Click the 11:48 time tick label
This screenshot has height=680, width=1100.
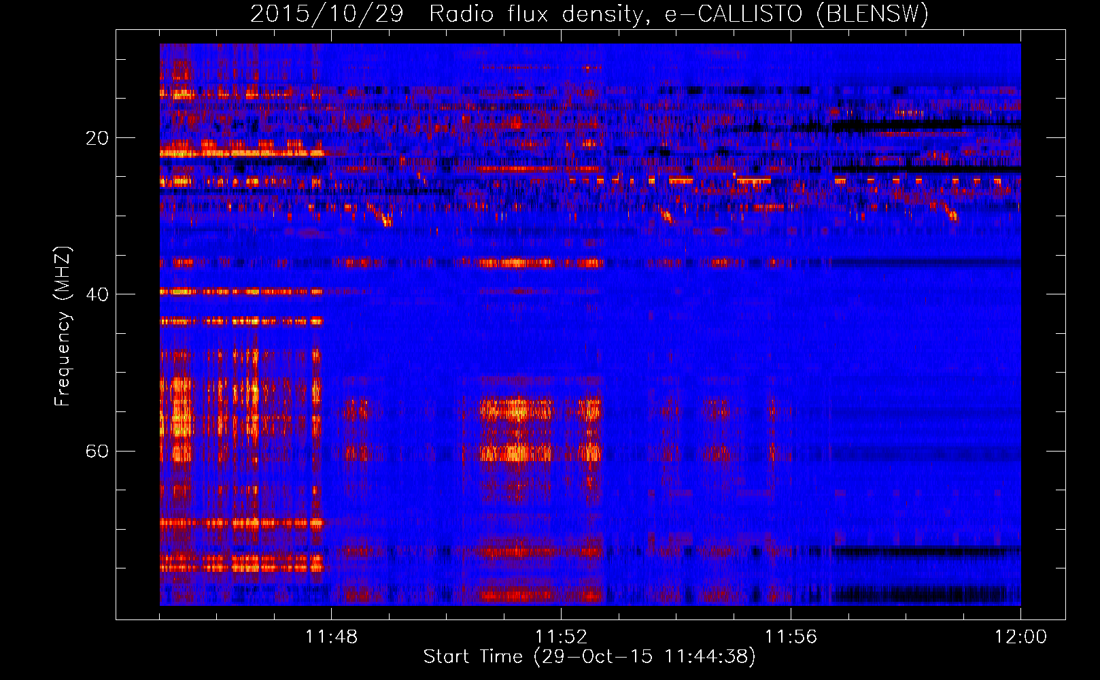331,637
